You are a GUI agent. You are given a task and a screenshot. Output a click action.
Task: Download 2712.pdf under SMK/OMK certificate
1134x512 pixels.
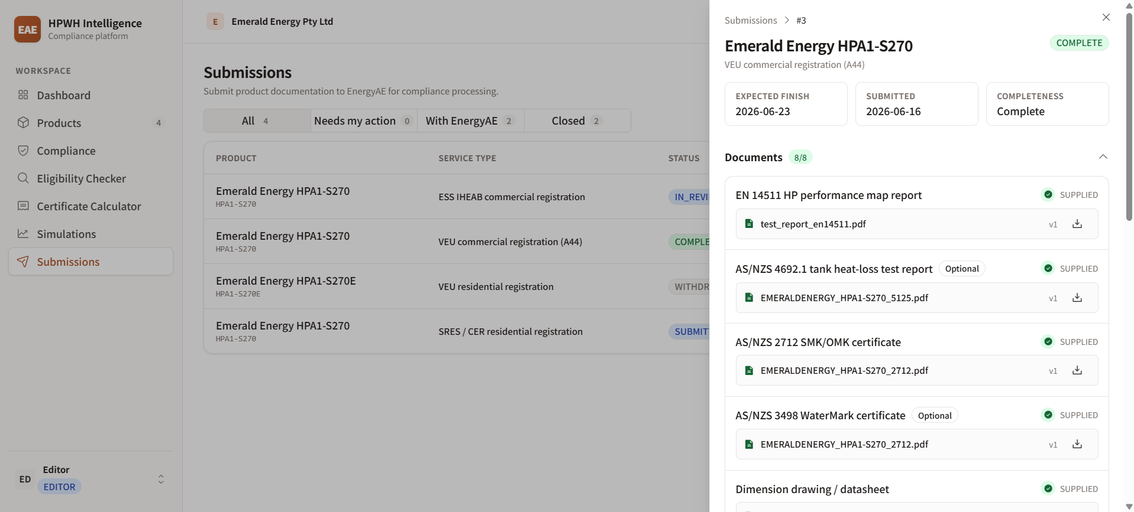1077,370
